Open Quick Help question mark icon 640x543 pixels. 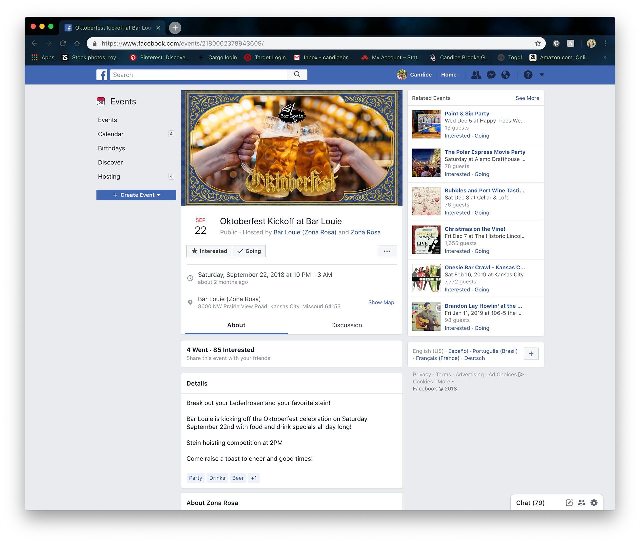coord(528,75)
